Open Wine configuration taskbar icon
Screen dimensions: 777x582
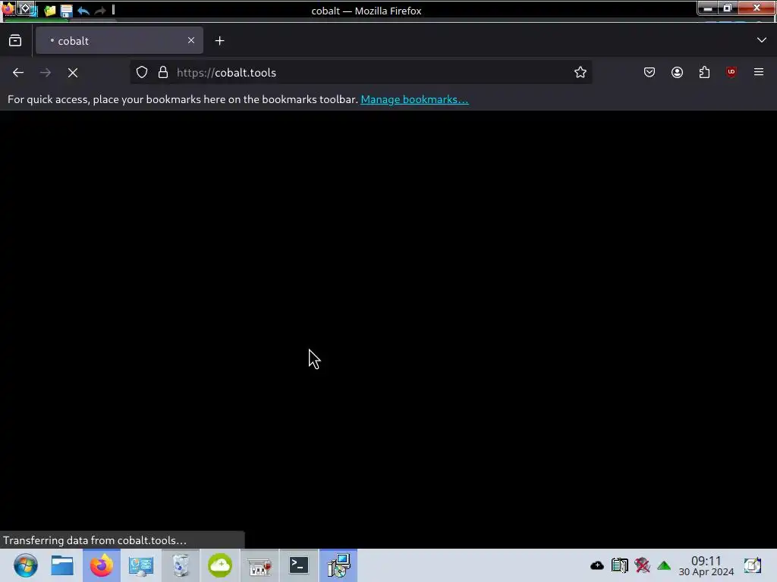(x=260, y=566)
